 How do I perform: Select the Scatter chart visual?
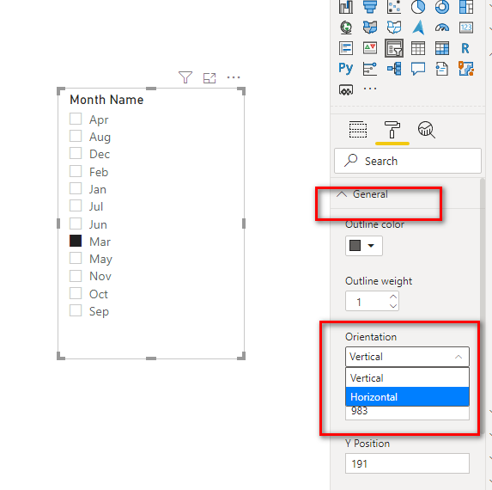[x=394, y=7]
